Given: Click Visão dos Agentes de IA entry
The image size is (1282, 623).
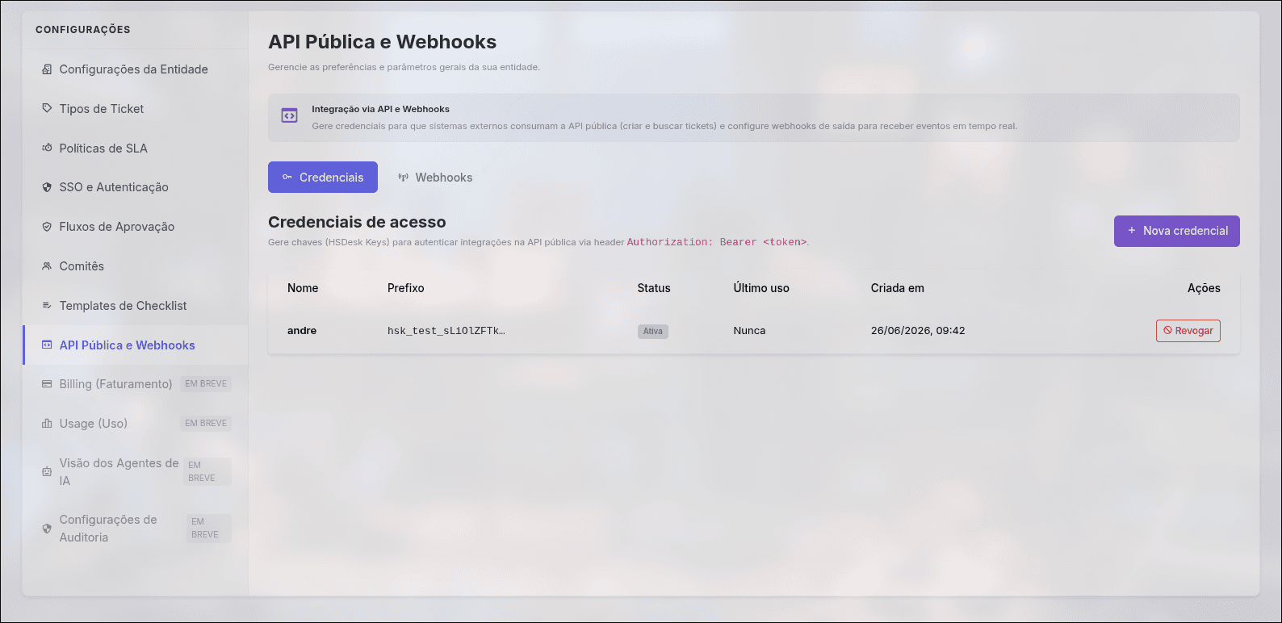Looking at the screenshot, I should click(135, 472).
